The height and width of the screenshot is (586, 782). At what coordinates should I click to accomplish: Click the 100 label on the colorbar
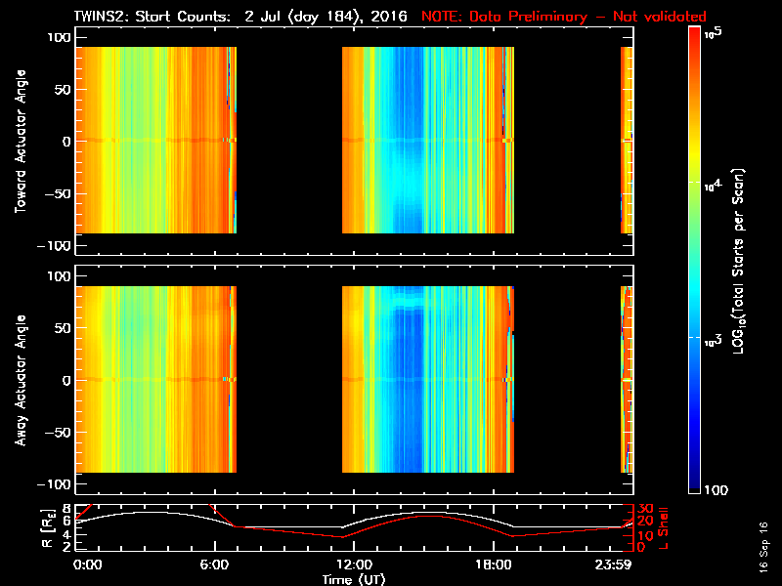pos(717,490)
